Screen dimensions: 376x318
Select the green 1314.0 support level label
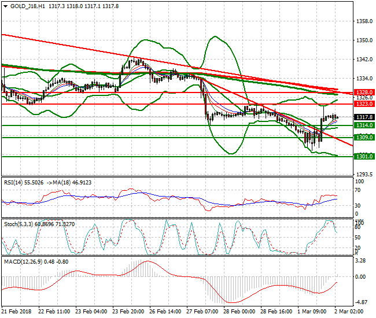[x=364, y=125]
